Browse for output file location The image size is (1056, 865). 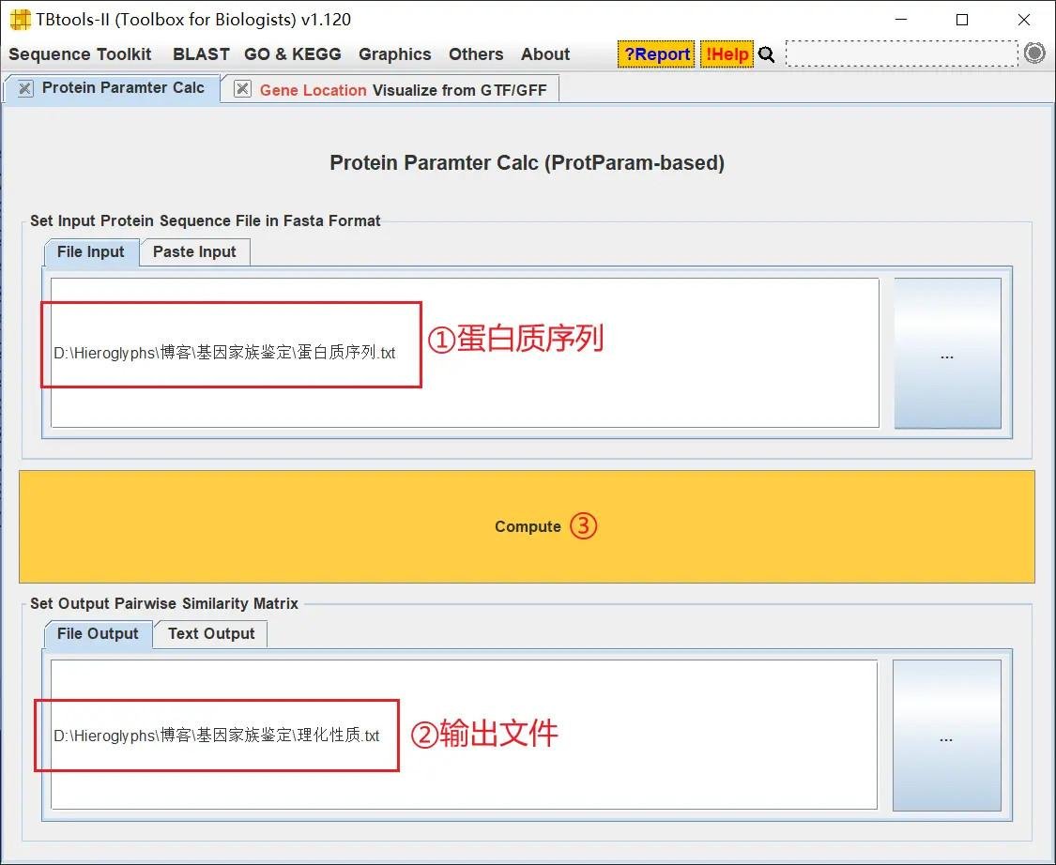[x=946, y=736]
